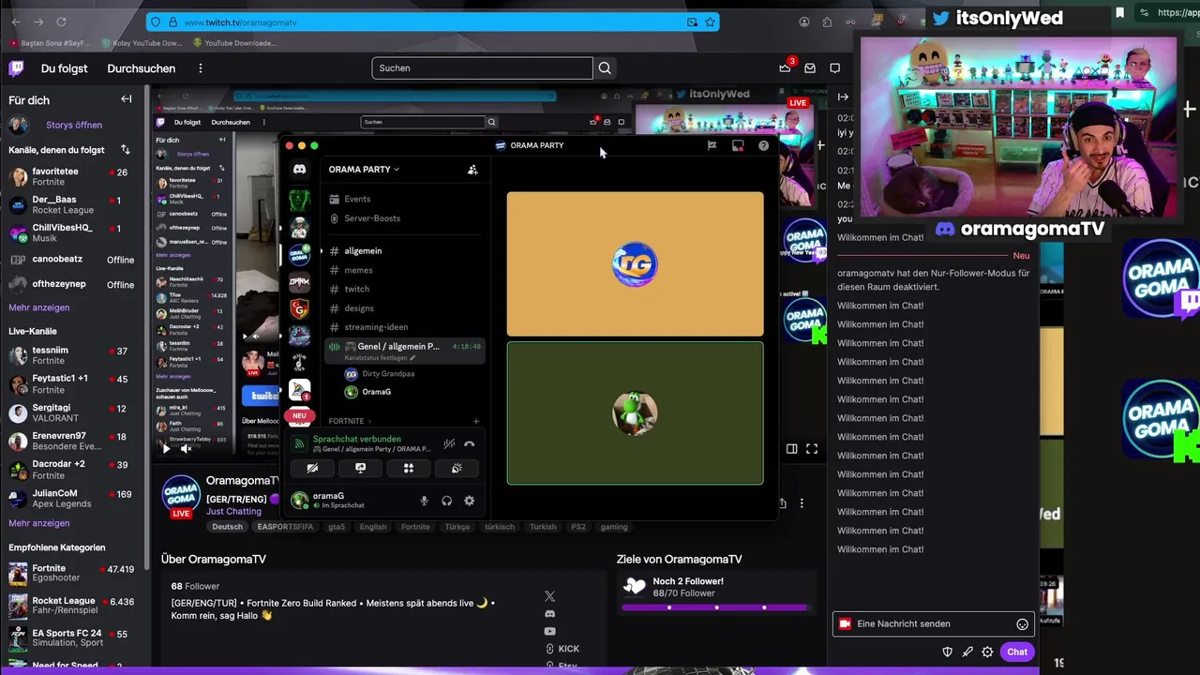Screen dimensions: 1200x675
Task: Open followed channel favoritetee
Action: (73, 177)
